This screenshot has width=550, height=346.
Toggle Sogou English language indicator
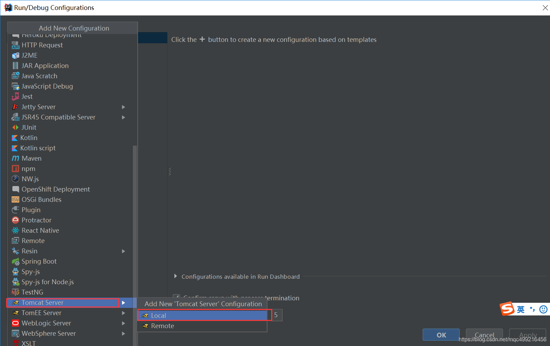(x=521, y=309)
